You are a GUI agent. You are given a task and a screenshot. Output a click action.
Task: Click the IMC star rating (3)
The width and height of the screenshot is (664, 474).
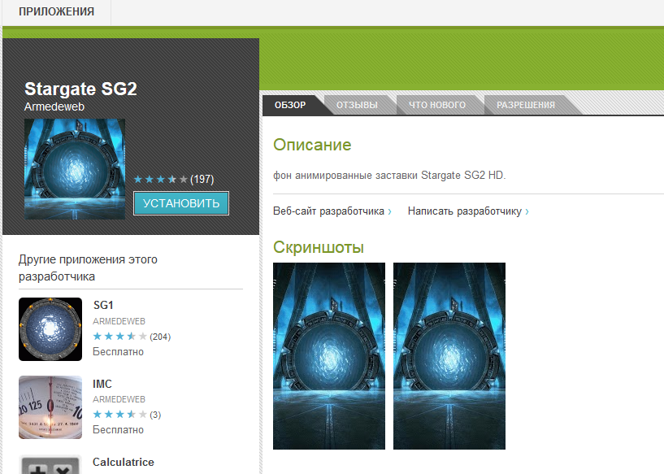127,415
